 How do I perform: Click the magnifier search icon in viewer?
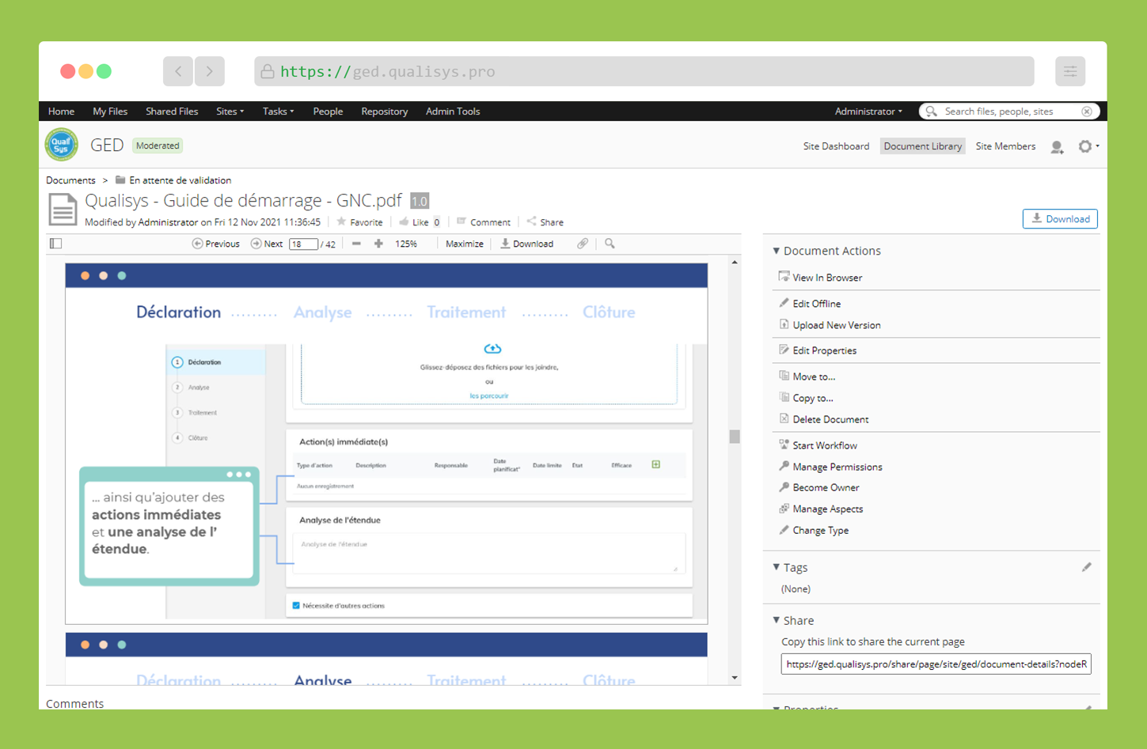click(610, 244)
